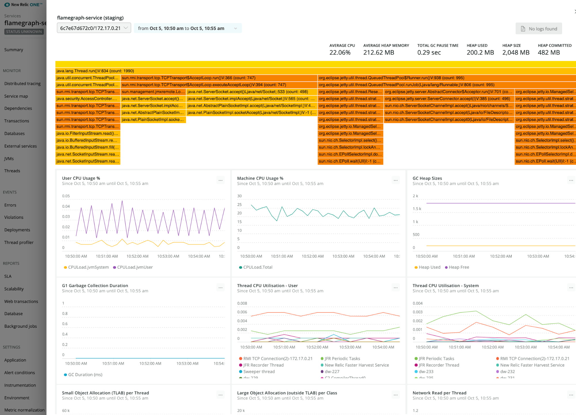Open JVMs page
The width and height of the screenshot is (576, 415).
pyautogui.click(x=9, y=159)
